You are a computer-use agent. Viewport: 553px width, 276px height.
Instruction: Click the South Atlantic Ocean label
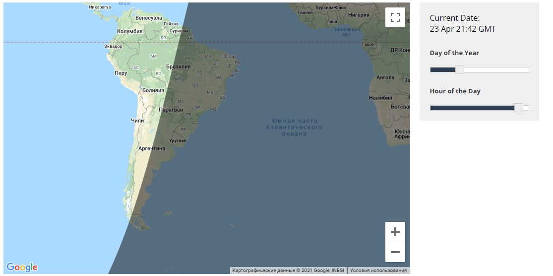295,127
